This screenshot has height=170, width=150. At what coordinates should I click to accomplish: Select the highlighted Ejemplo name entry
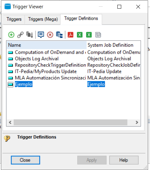[x=24, y=84]
